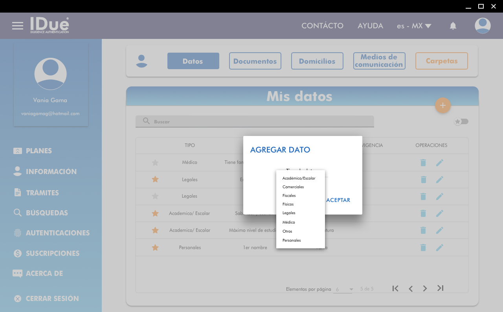Expand the elements per page dropdown
This screenshot has width=503, height=312.
point(343,289)
